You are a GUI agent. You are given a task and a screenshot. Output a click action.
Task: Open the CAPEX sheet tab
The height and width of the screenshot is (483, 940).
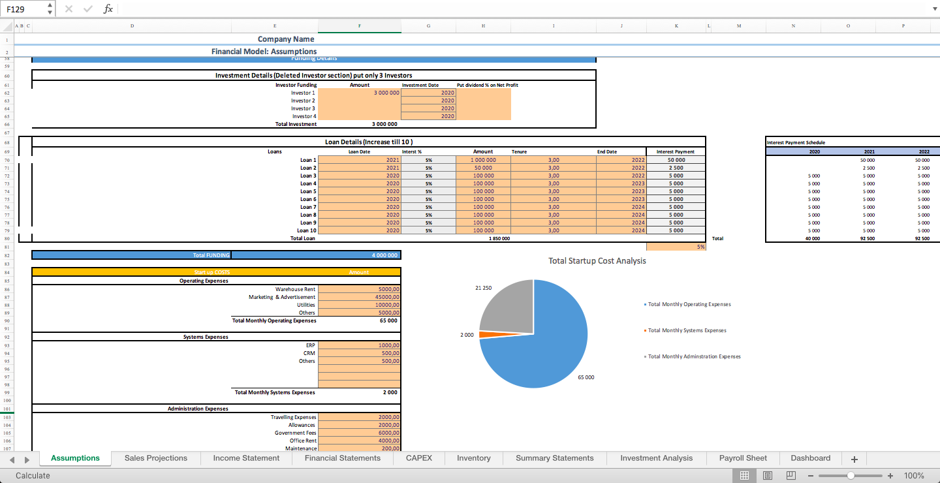[x=419, y=458]
